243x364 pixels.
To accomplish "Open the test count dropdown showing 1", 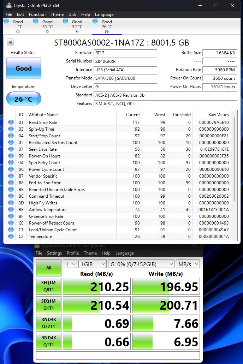I will (70, 264).
